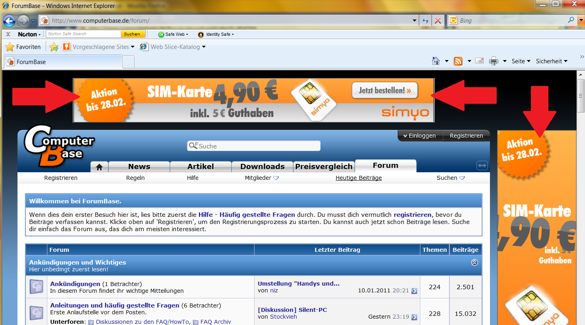Expand the RSS feeds dropdown arrow

(x=469, y=61)
